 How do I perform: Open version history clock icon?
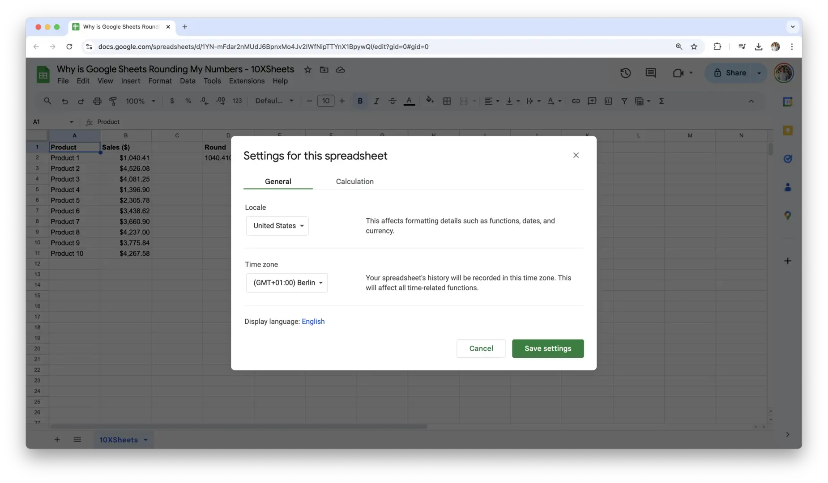pyautogui.click(x=625, y=73)
